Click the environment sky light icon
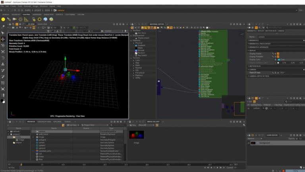305x172 pixels. (x=45, y=19)
